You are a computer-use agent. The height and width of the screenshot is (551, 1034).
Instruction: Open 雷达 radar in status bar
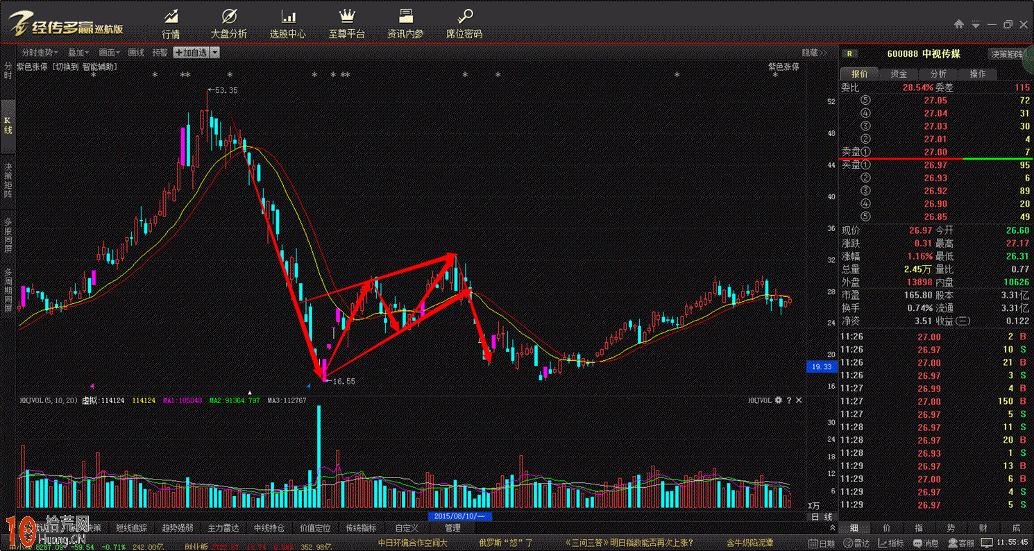[858, 543]
